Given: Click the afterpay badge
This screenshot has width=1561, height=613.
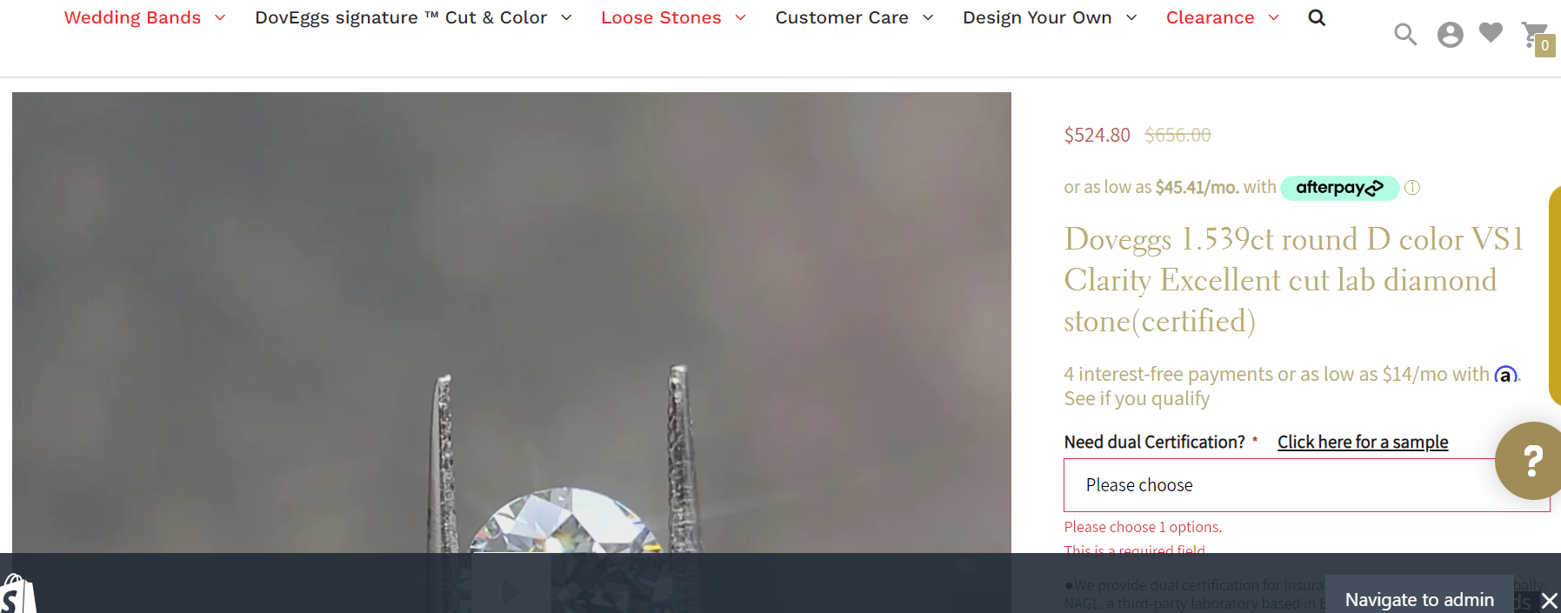Looking at the screenshot, I should click(1339, 188).
